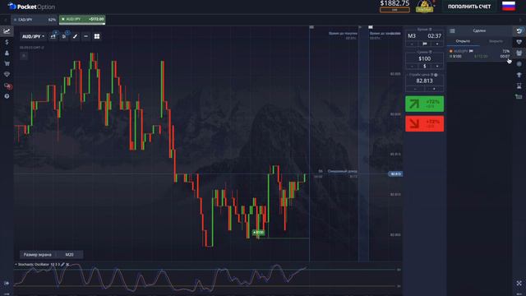Screen dimensions: 526x296
Task: Open the achievements gem icon in sidebar
Action: pyautogui.click(x=7, y=74)
